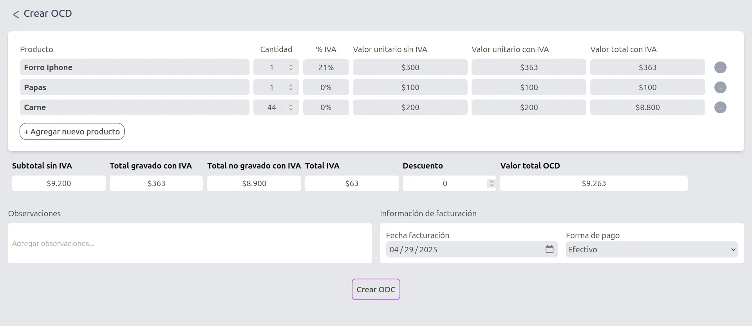Image resolution: width=752 pixels, height=326 pixels.
Task: Go back using the arrow beside Crear OCD
Action: (16, 14)
